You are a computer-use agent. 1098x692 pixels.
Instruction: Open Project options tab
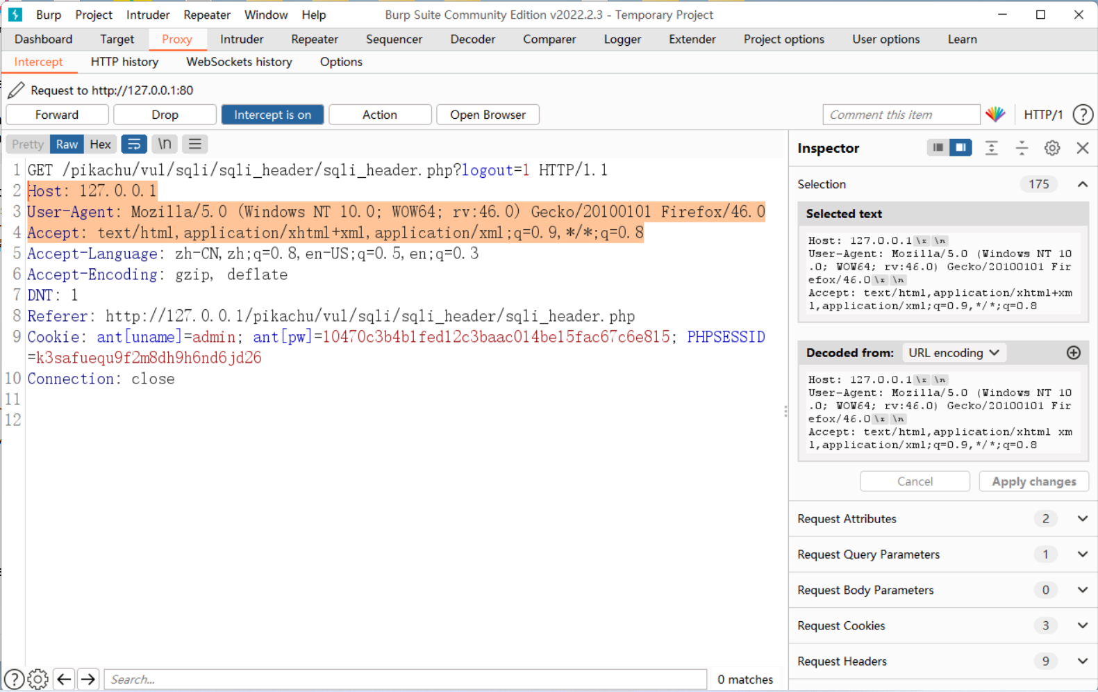click(x=783, y=40)
